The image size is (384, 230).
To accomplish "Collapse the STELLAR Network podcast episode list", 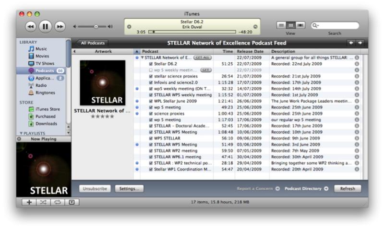I will pos(142,57).
